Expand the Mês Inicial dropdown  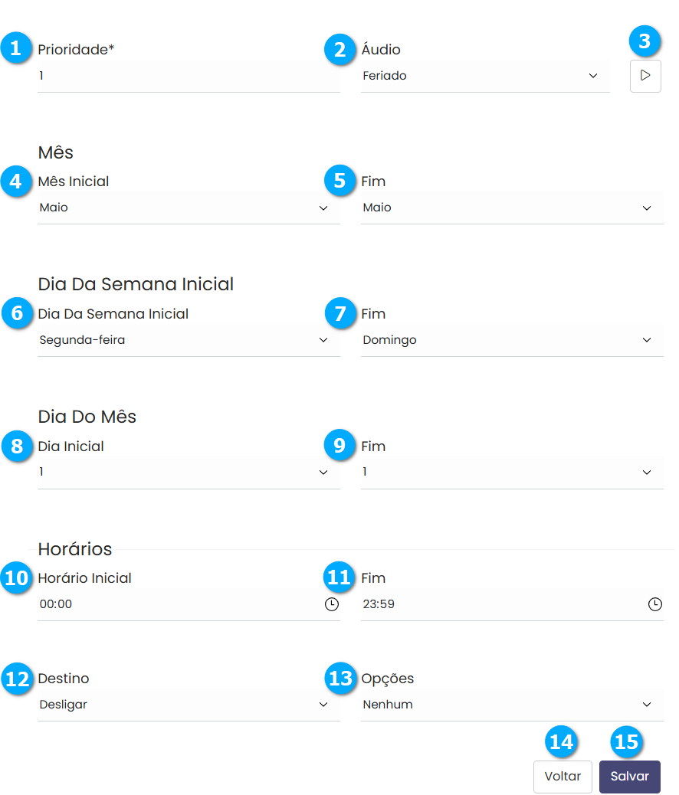tap(188, 208)
